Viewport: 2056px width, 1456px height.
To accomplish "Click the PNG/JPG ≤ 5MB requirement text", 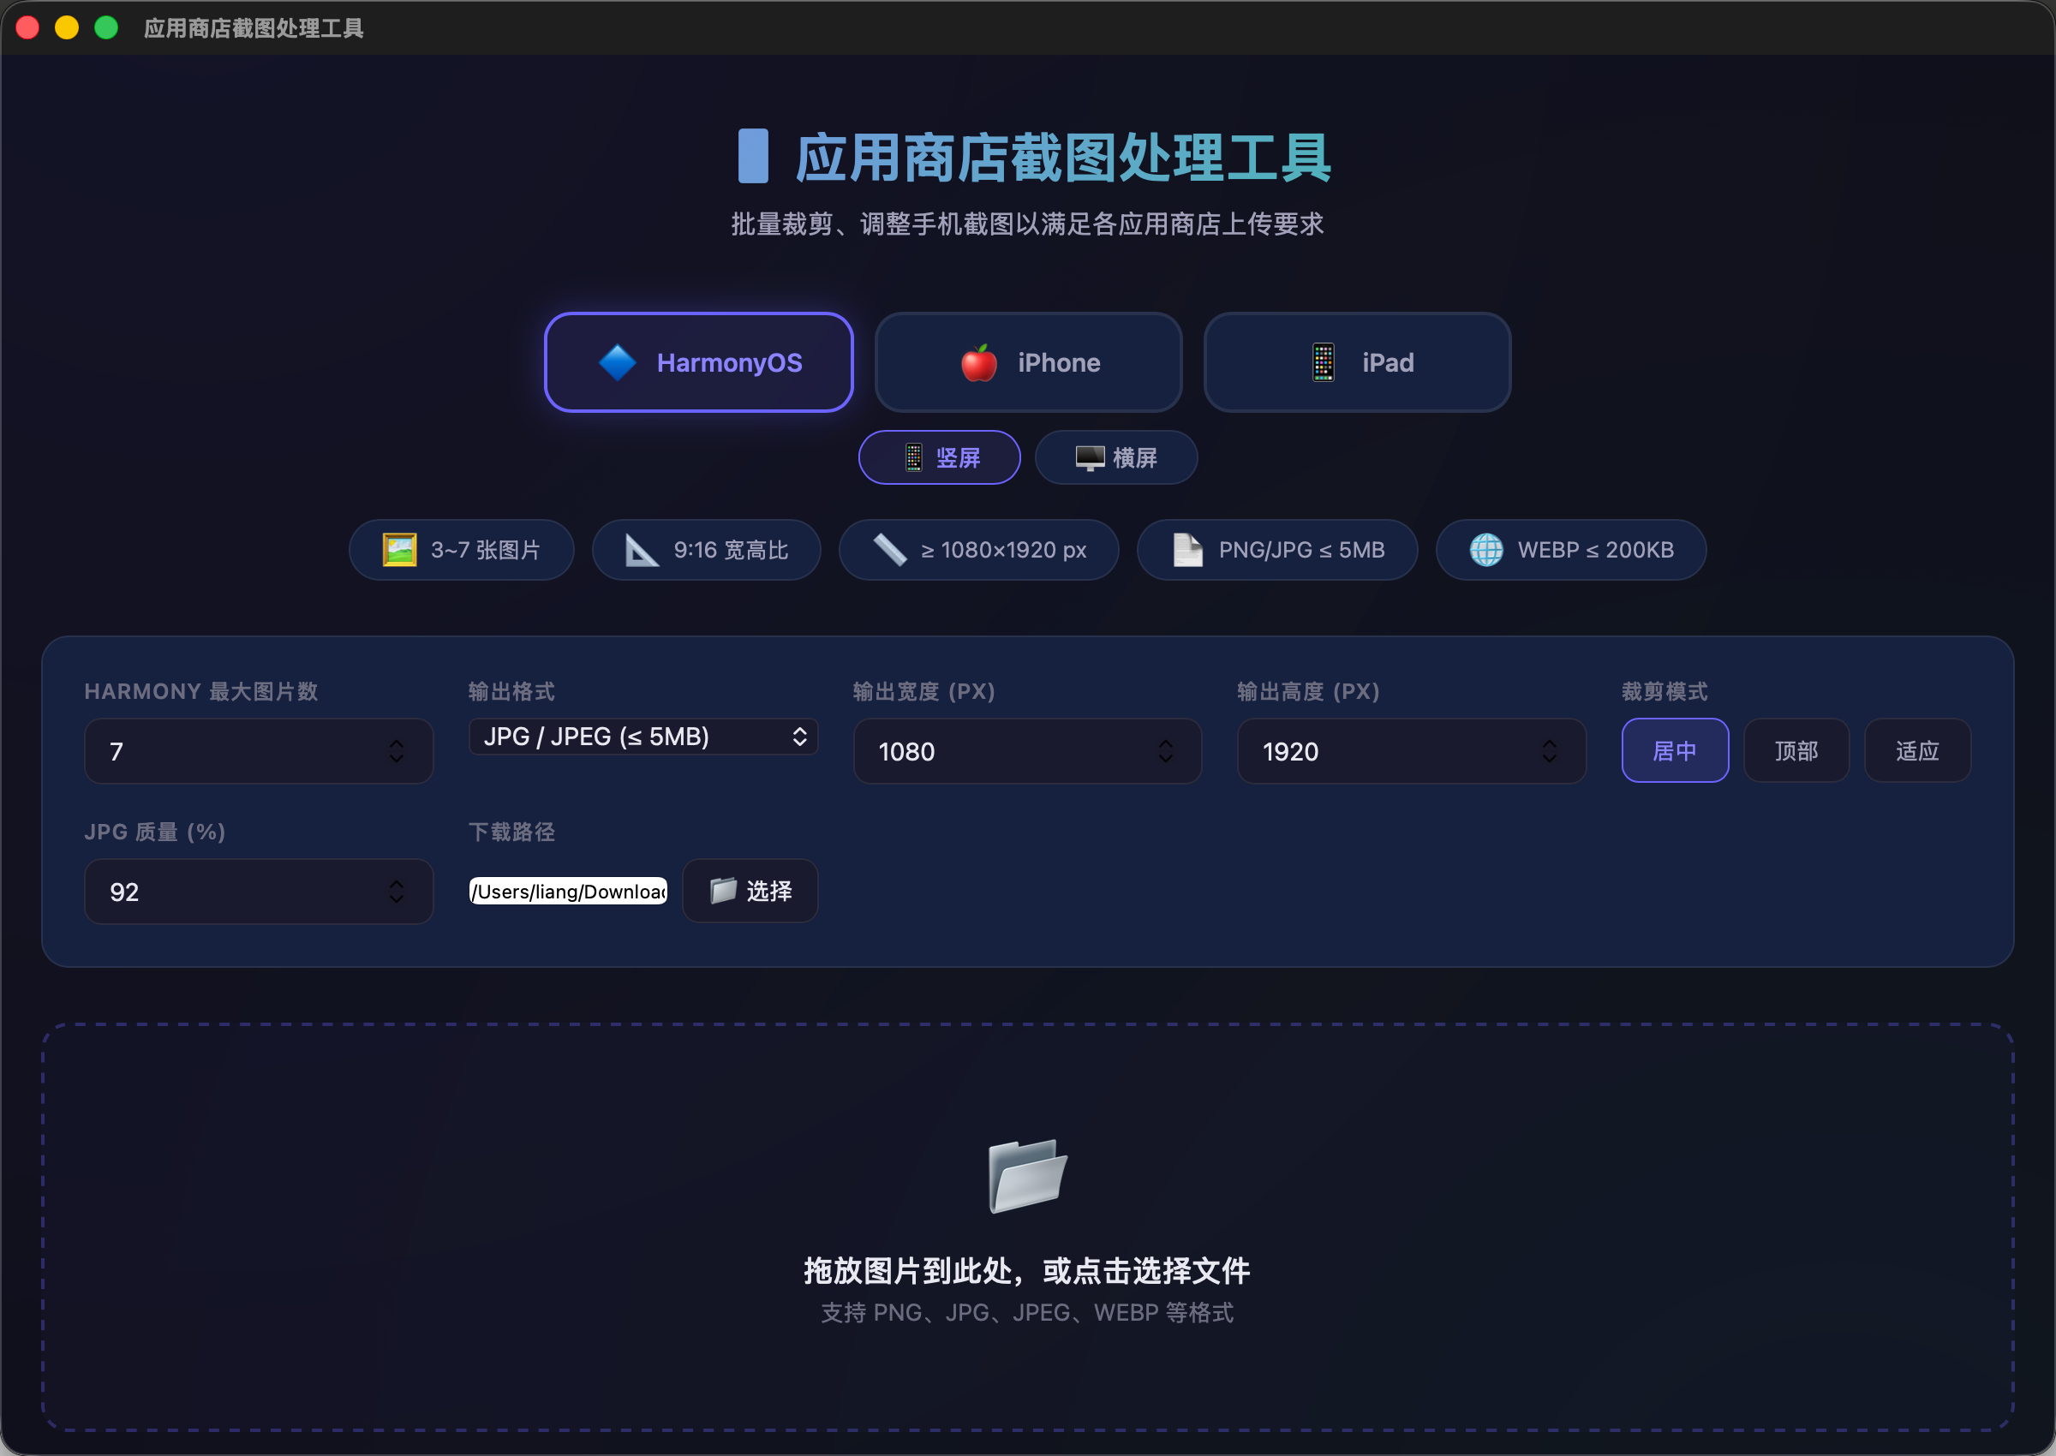I will tap(1301, 550).
